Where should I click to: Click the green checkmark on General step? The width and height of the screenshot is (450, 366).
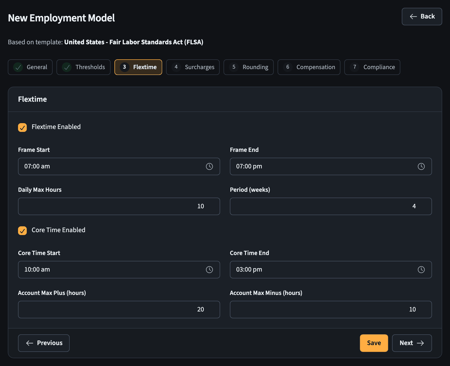coord(18,67)
